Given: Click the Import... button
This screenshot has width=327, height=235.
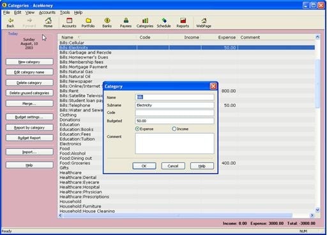Looking at the screenshot, I should [29, 152].
